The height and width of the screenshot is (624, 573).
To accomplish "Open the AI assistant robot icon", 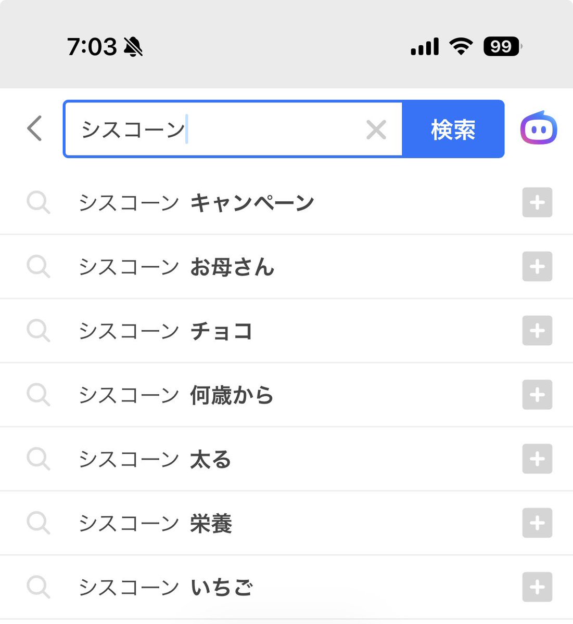I will coord(539,128).
